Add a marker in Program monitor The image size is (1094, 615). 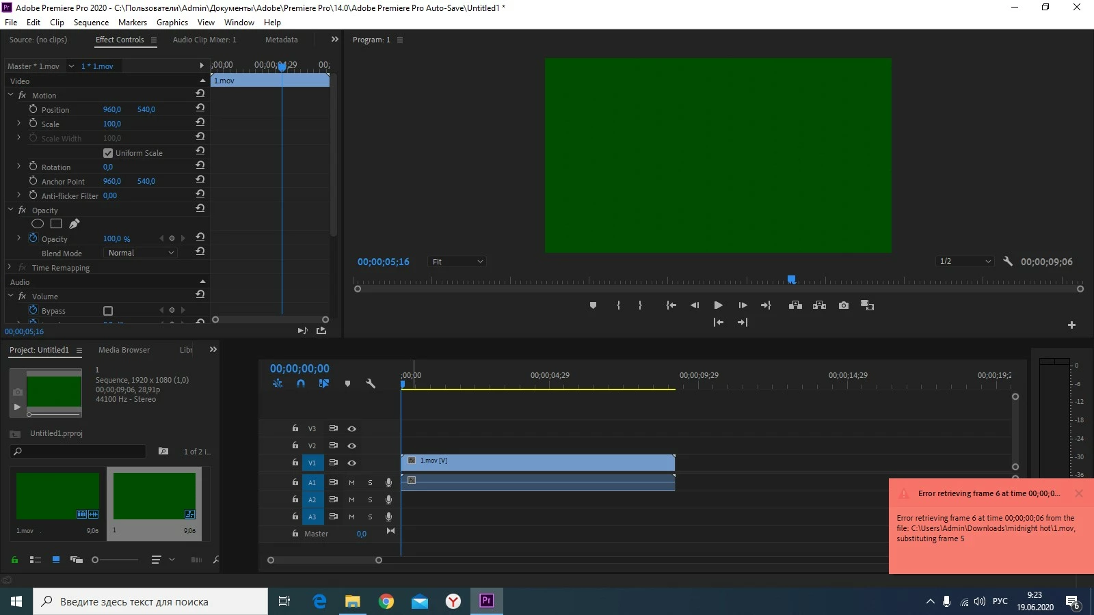point(593,305)
